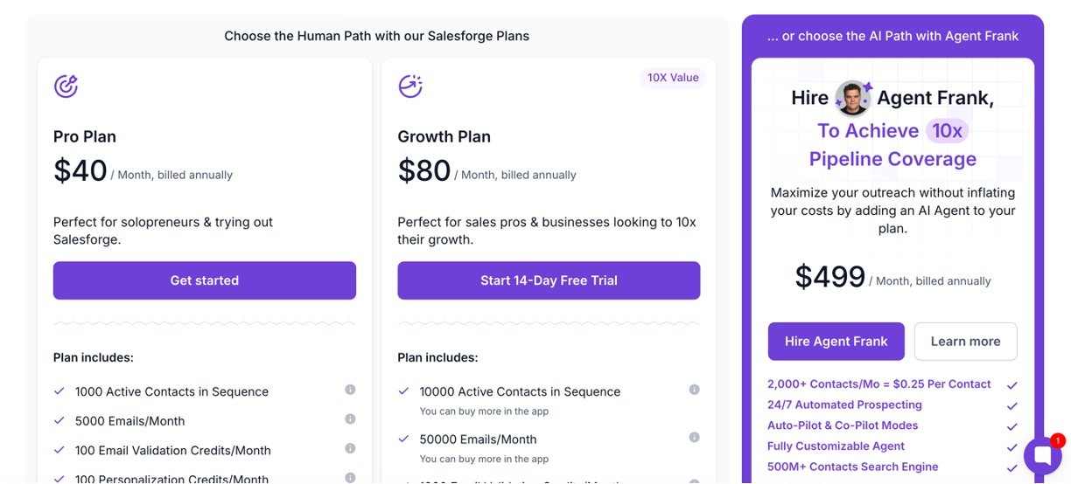Image resolution: width=1071 pixels, height=484 pixels.
Task: Info icon next to 50000 Emails/Month
Action: pyautogui.click(x=694, y=437)
